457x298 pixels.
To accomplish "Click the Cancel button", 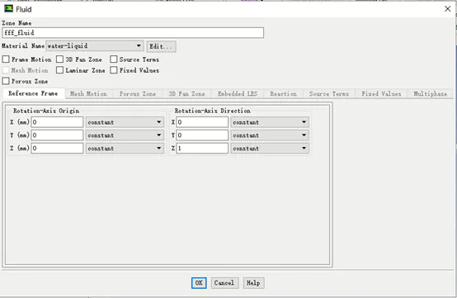I will pyautogui.click(x=224, y=283).
